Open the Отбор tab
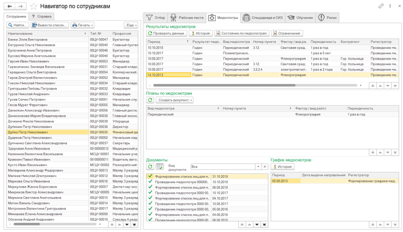 click(x=155, y=18)
